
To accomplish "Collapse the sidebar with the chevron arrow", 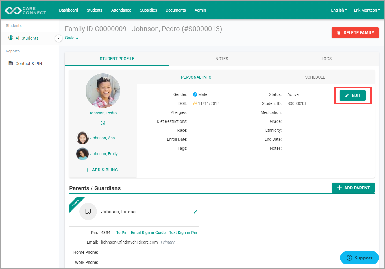I will (x=59, y=38).
